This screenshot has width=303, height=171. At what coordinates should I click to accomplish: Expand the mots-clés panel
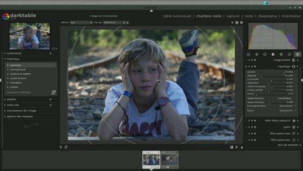(5, 105)
